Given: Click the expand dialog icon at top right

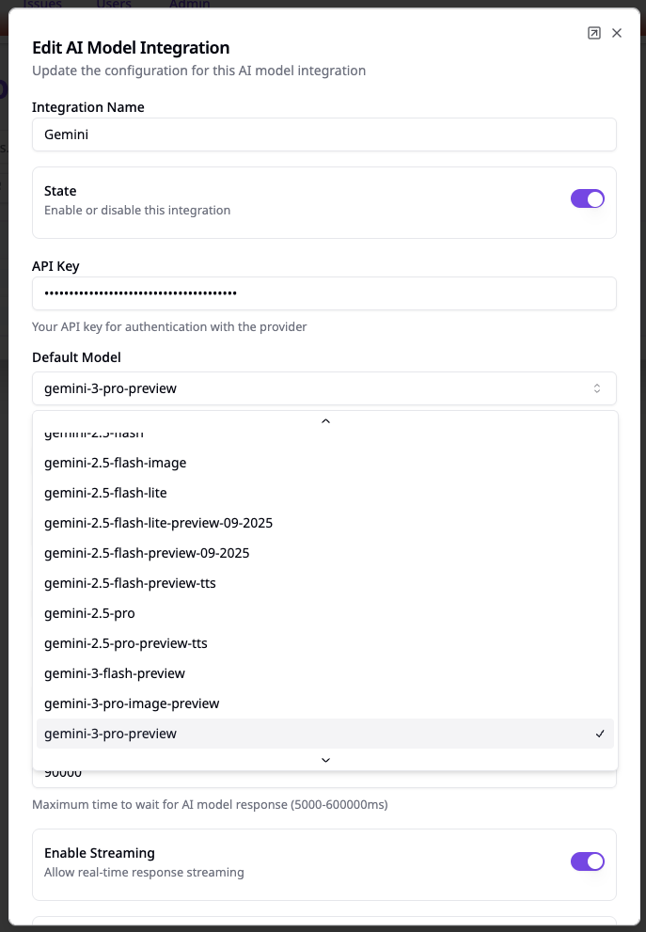Looking at the screenshot, I should pyautogui.click(x=593, y=33).
